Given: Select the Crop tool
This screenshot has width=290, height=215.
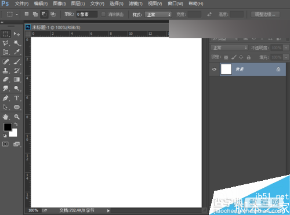Looking at the screenshot, I should tap(5, 52).
